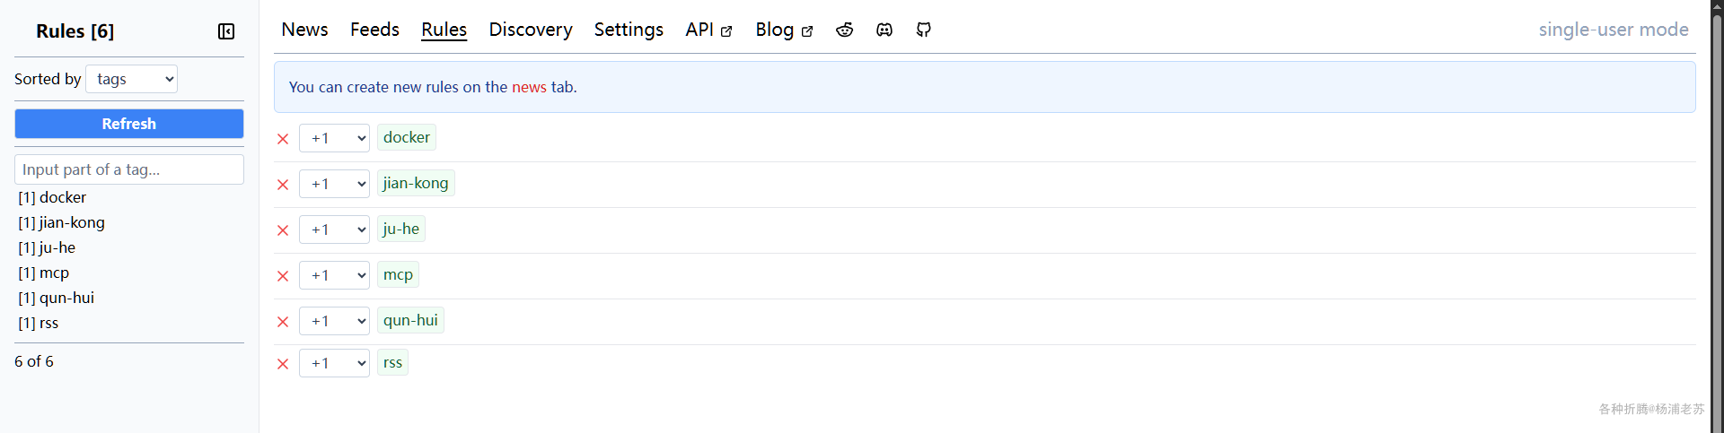Collapse the Rules sidebar panel

click(x=226, y=31)
